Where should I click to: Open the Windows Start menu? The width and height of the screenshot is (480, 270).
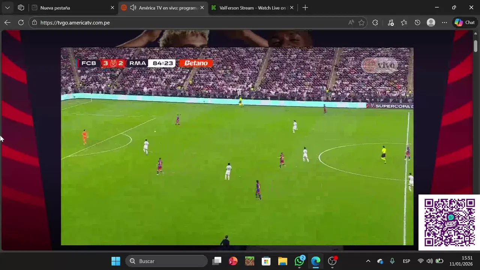tap(116, 261)
